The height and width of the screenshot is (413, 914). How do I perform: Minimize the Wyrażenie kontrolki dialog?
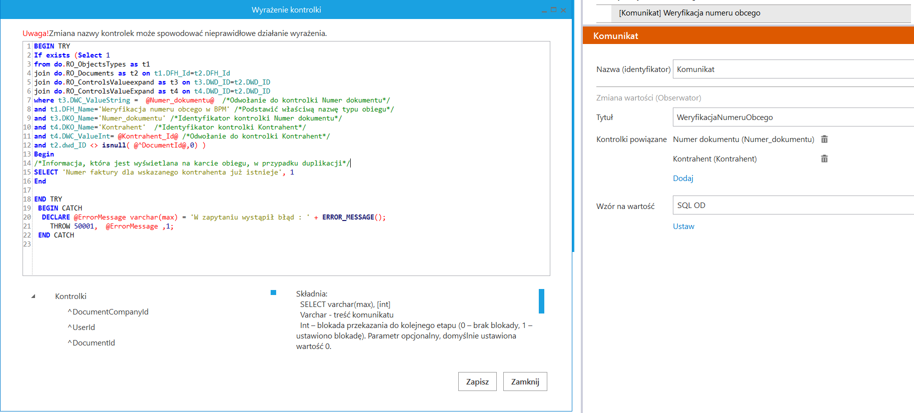(x=544, y=10)
